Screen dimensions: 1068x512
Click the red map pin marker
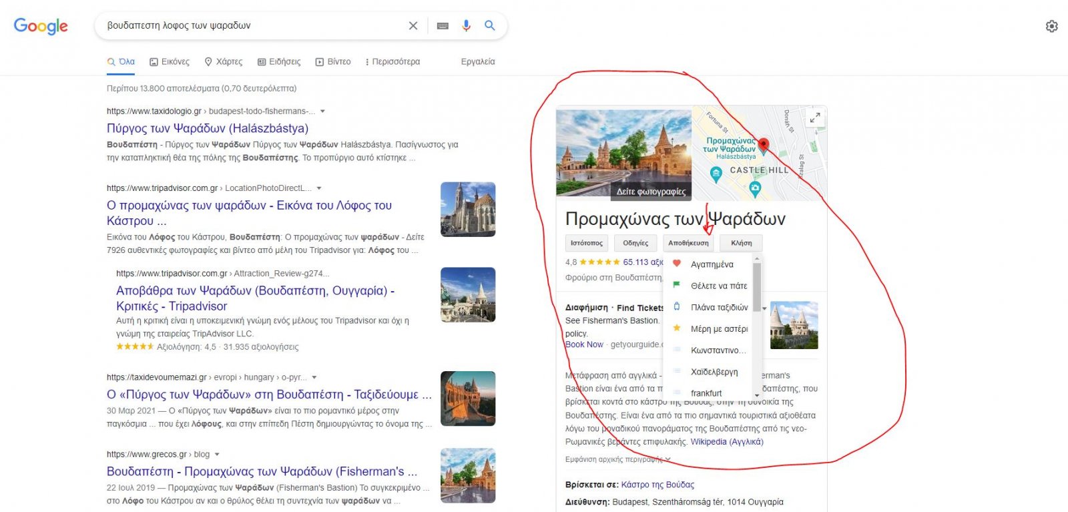[764, 146]
